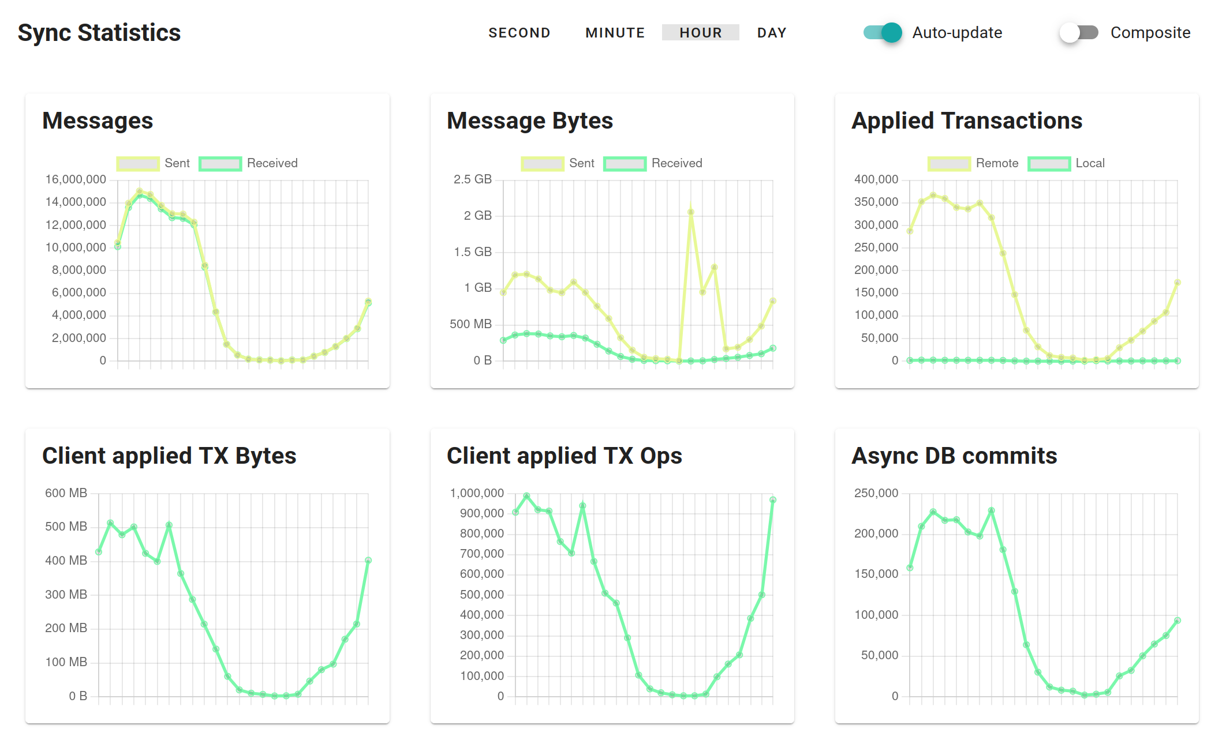Click the Messages card title
This screenshot has width=1211, height=740.
98,121
